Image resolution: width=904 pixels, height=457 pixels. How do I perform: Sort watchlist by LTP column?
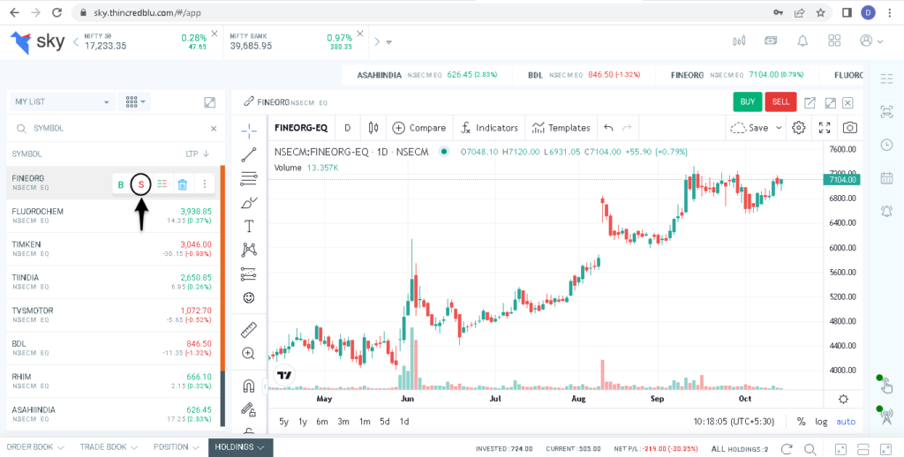(x=197, y=154)
